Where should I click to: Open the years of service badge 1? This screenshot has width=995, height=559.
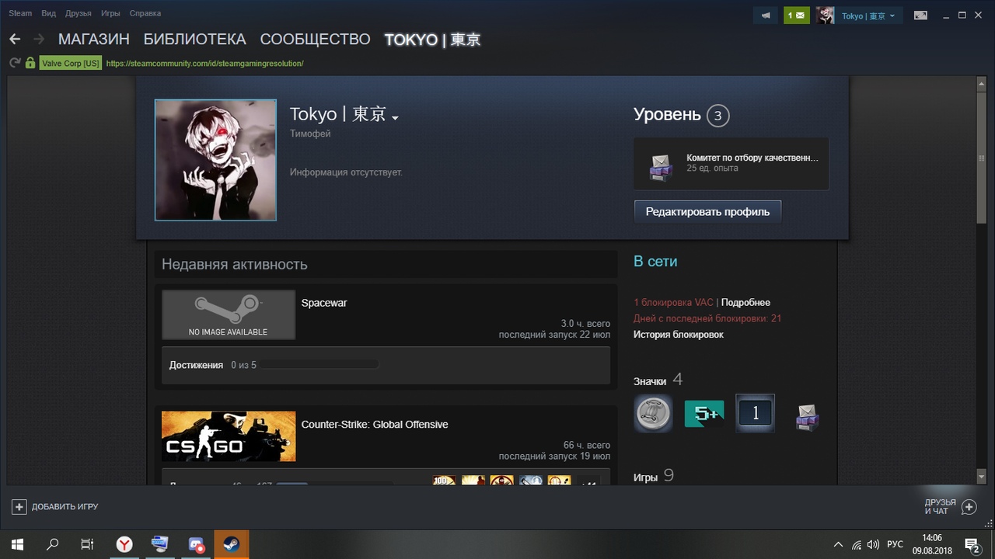click(755, 414)
